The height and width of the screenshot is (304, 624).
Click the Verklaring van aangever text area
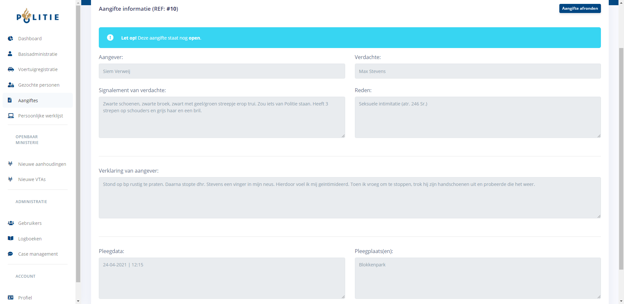tap(349, 198)
